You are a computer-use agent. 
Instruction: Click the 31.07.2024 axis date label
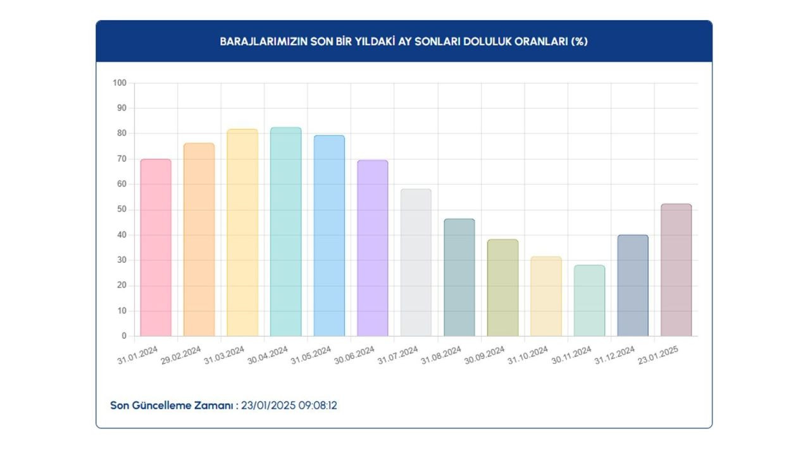[x=398, y=356]
